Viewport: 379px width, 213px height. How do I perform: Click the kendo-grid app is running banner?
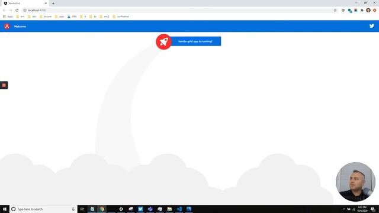195,41
